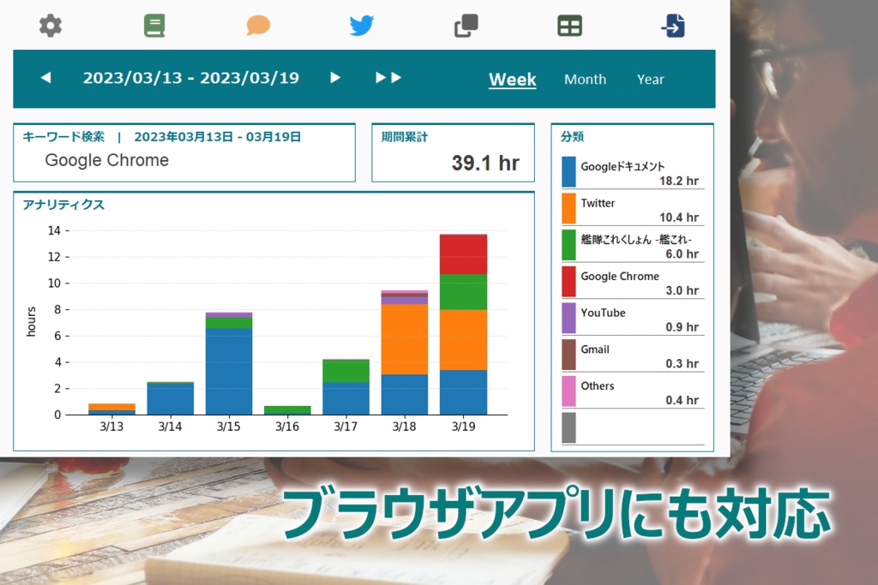The image size is (878, 585).
Task: Select the green 艦隊これくしょん color swatch
Action: point(569,245)
